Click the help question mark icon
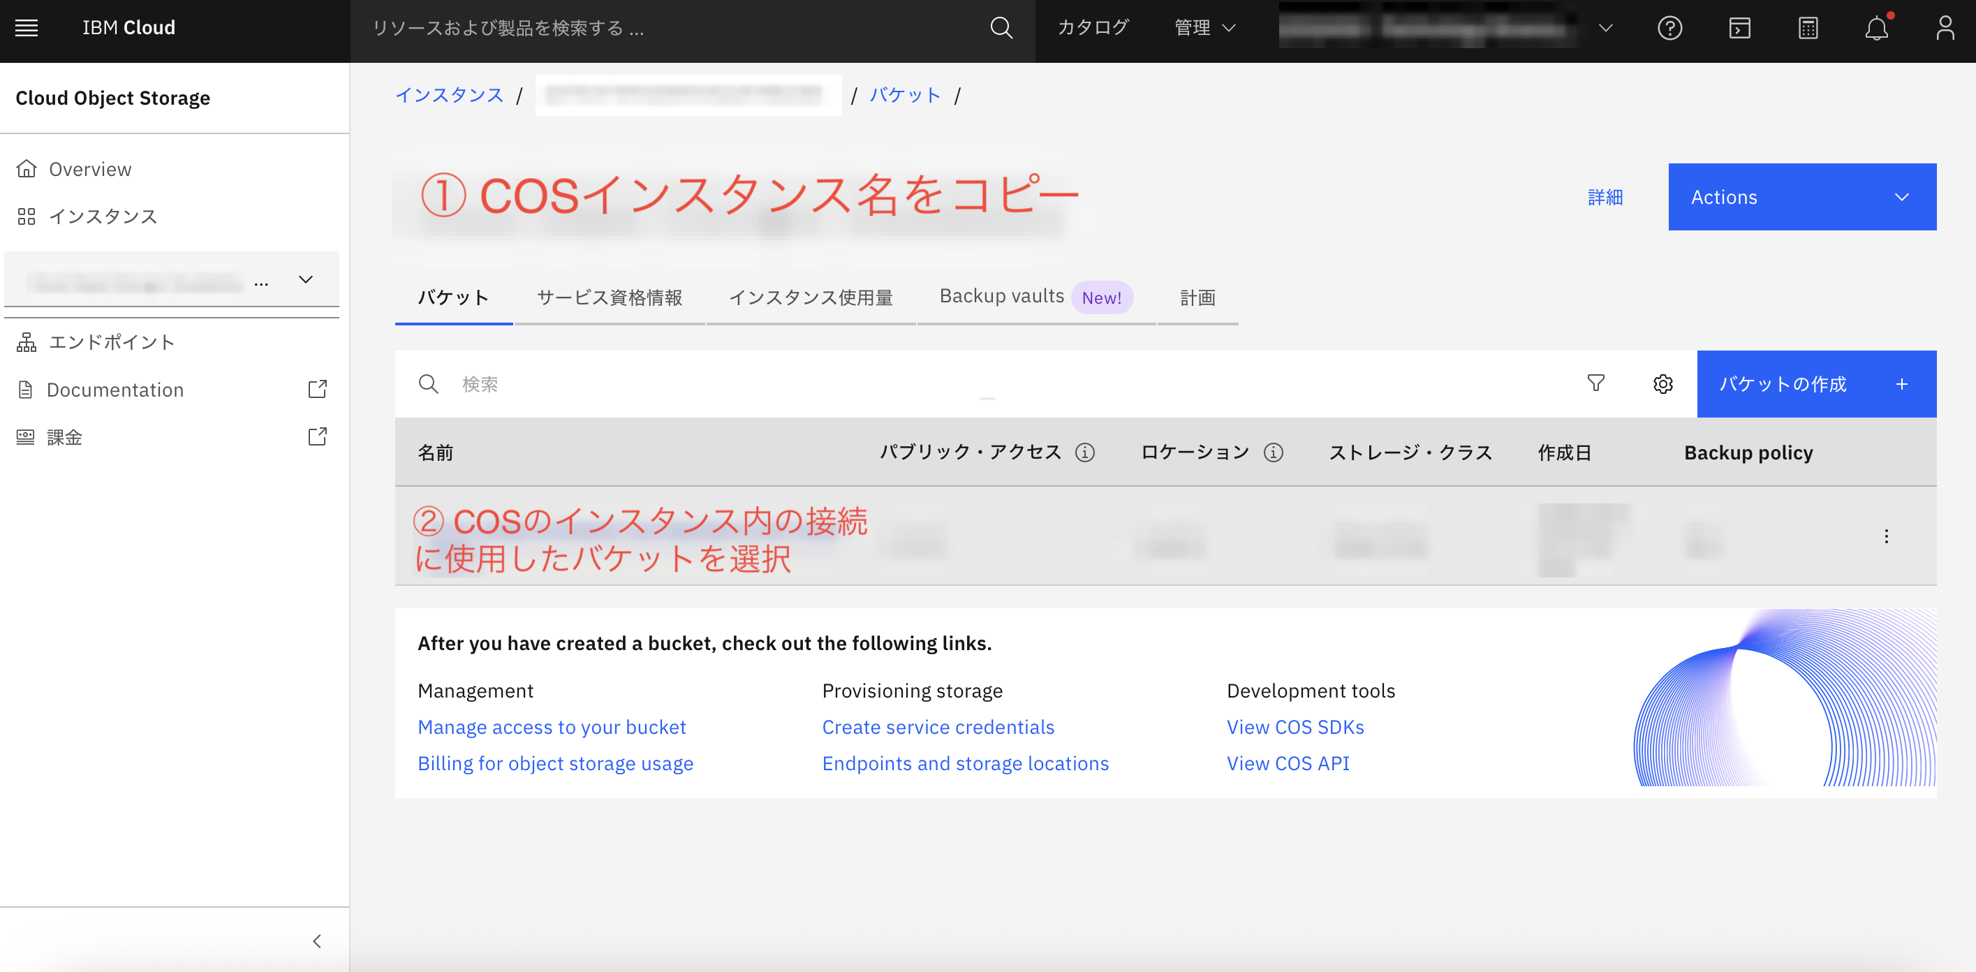This screenshot has width=1976, height=972. pyautogui.click(x=1670, y=29)
